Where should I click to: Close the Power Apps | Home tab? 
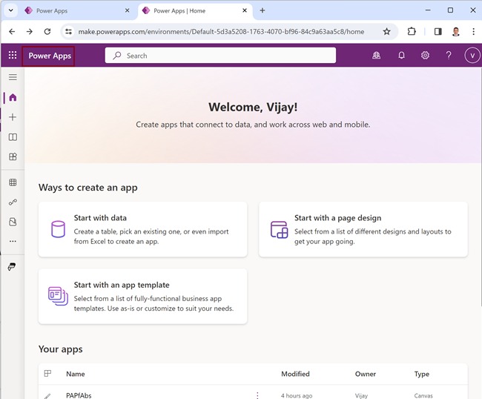[245, 10]
